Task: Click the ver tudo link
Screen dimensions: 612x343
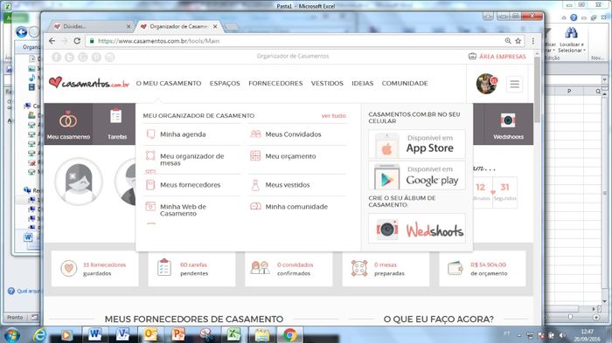Action: [334, 116]
